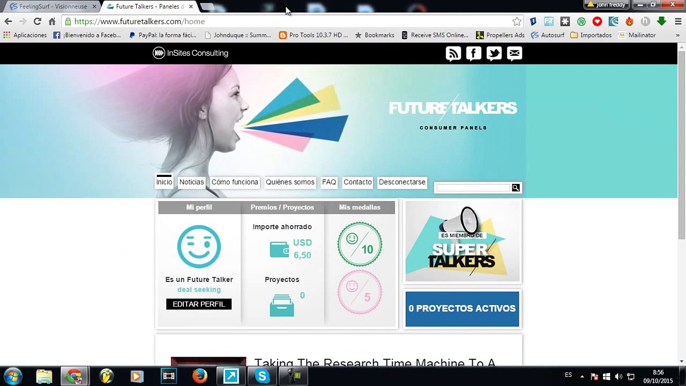Click the EDITAR PERFIL button
The image size is (686, 386).
coord(199,304)
